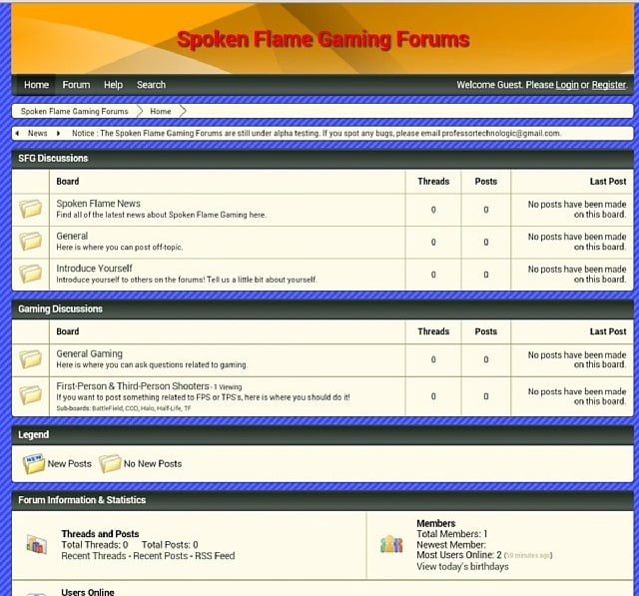Open the General board link
The width and height of the screenshot is (639, 596).
coord(72,236)
